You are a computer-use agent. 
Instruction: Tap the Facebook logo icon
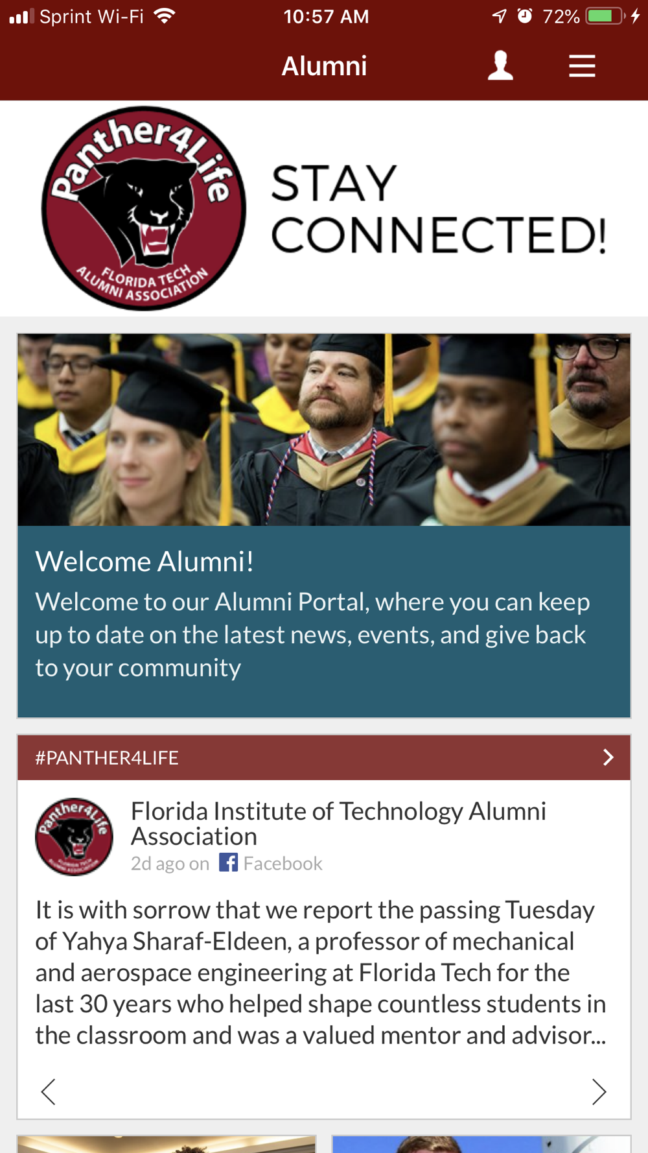[x=228, y=862]
